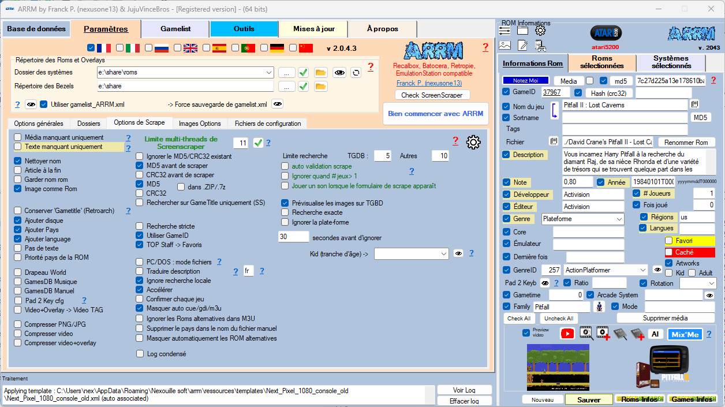Switch to Roms sélectionnées tab

(x=602, y=62)
